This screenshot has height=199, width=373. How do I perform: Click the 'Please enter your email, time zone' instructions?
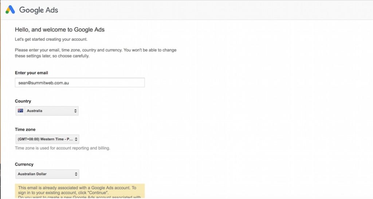click(x=96, y=53)
